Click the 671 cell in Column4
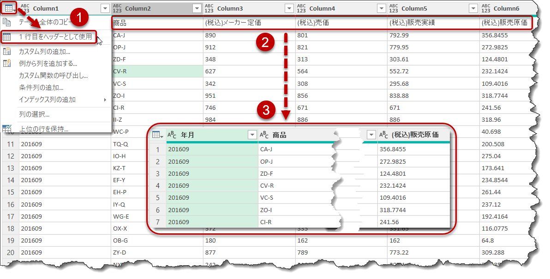This screenshot has height=279, width=550. click(341, 107)
